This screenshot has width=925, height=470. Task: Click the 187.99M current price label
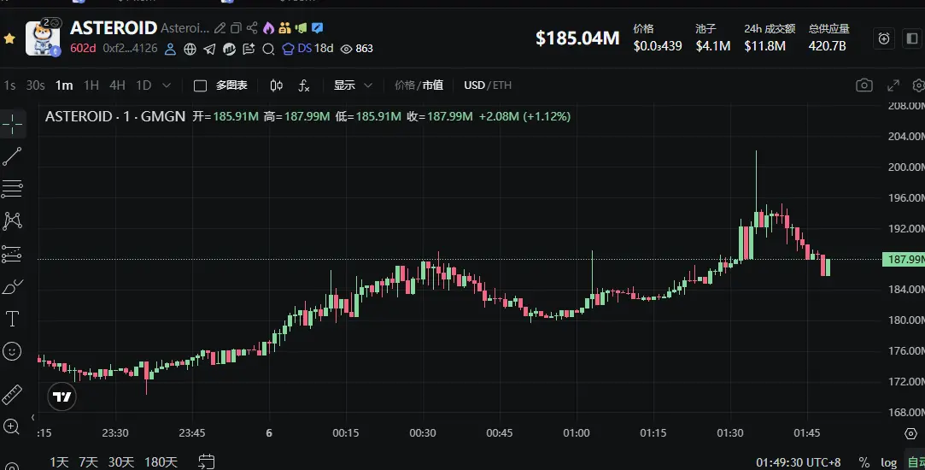903,259
